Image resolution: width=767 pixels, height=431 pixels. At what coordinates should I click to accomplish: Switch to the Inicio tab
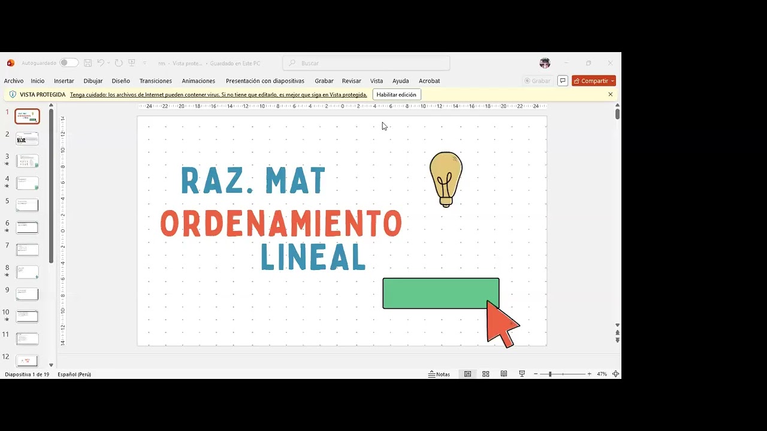pyautogui.click(x=38, y=81)
